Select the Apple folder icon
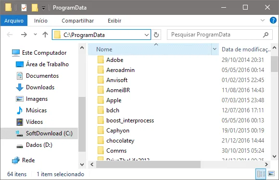The image size is (279, 180). point(101,100)
